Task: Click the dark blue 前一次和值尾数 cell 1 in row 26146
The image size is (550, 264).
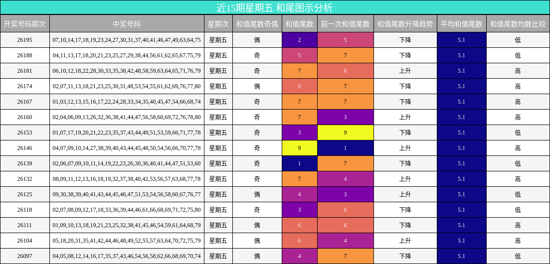Action: (346, 148)
